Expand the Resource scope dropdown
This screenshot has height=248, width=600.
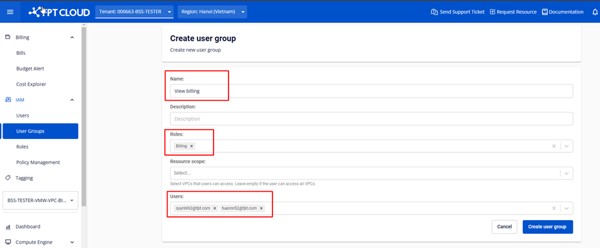pos(567,173)
